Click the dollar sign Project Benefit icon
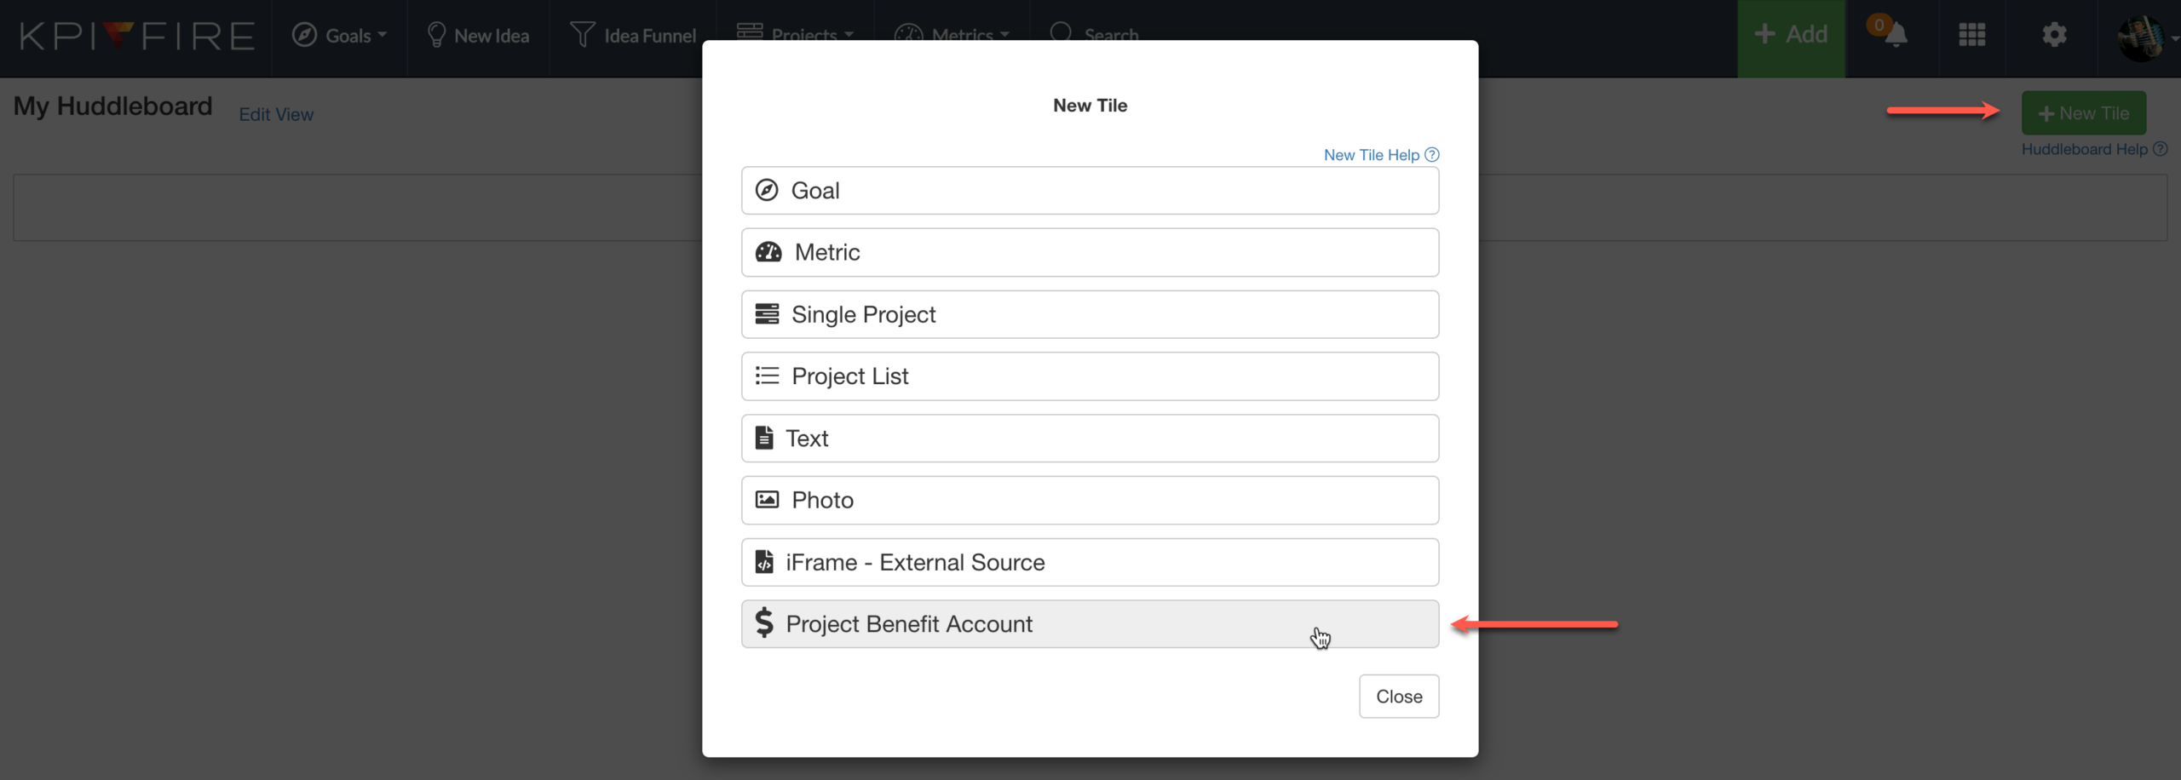2181x780 pixels. pyautogui.click(x=764, y=623)
